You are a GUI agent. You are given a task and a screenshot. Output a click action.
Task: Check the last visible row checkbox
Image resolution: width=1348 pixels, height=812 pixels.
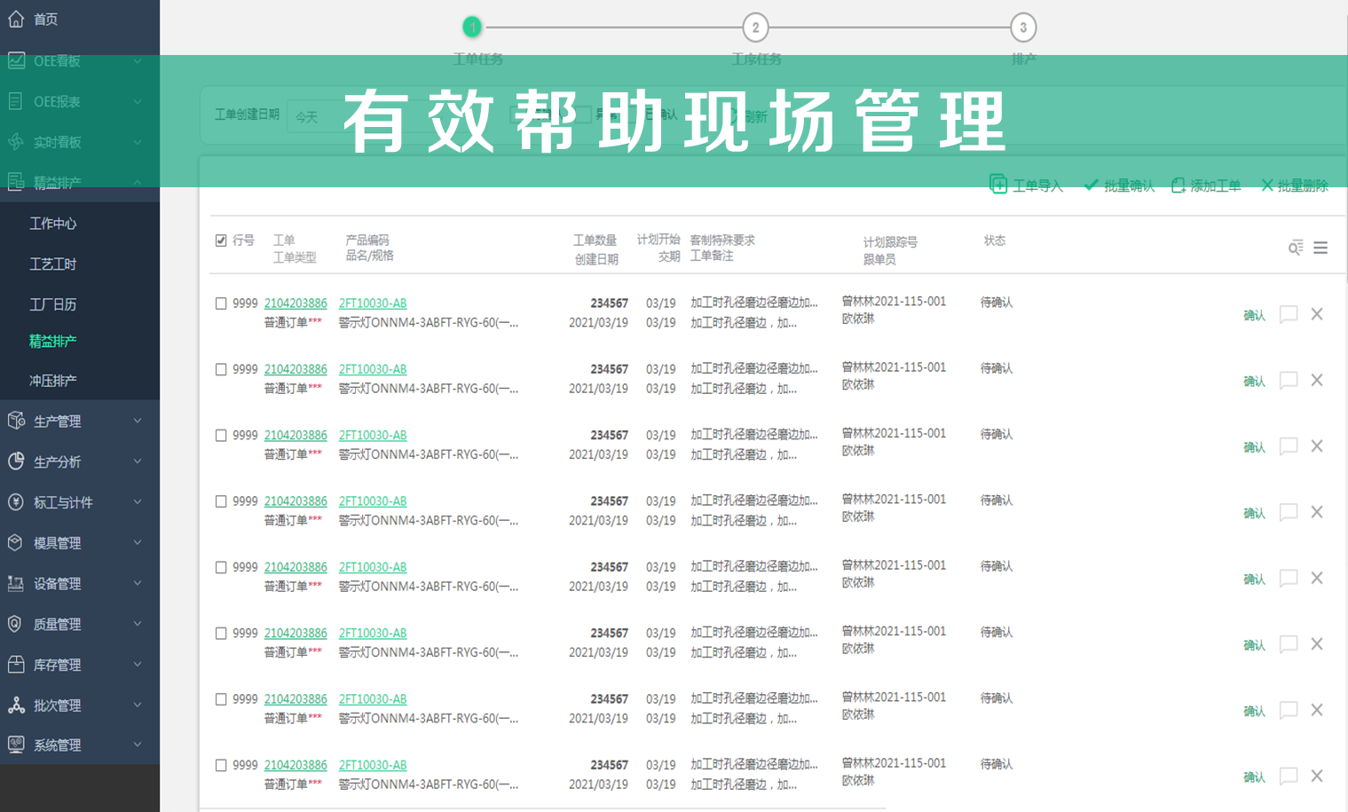coord(220,764)
